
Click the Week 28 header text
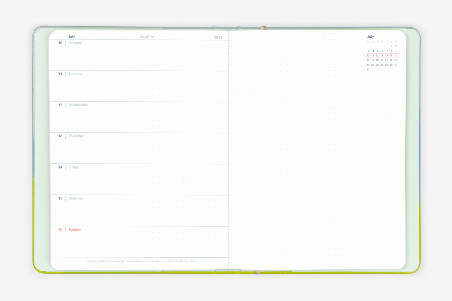coord(147,37)
